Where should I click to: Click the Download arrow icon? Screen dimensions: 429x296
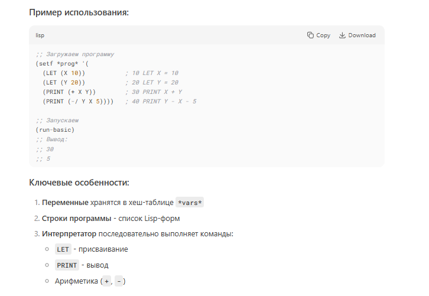(x=342, y=35)
